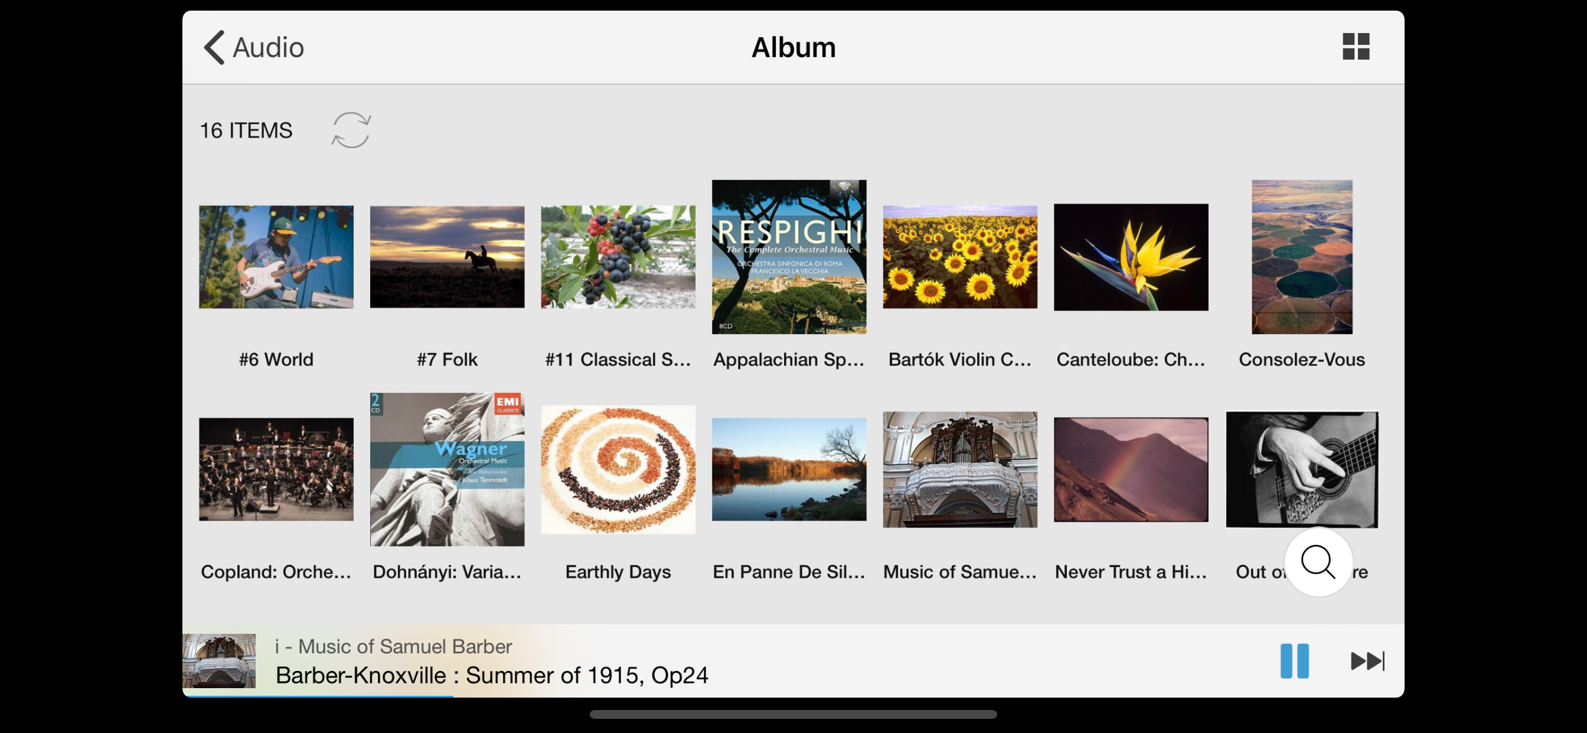Skip to next track
The width and height of the screenshot is (1587, 733).
1367,661
